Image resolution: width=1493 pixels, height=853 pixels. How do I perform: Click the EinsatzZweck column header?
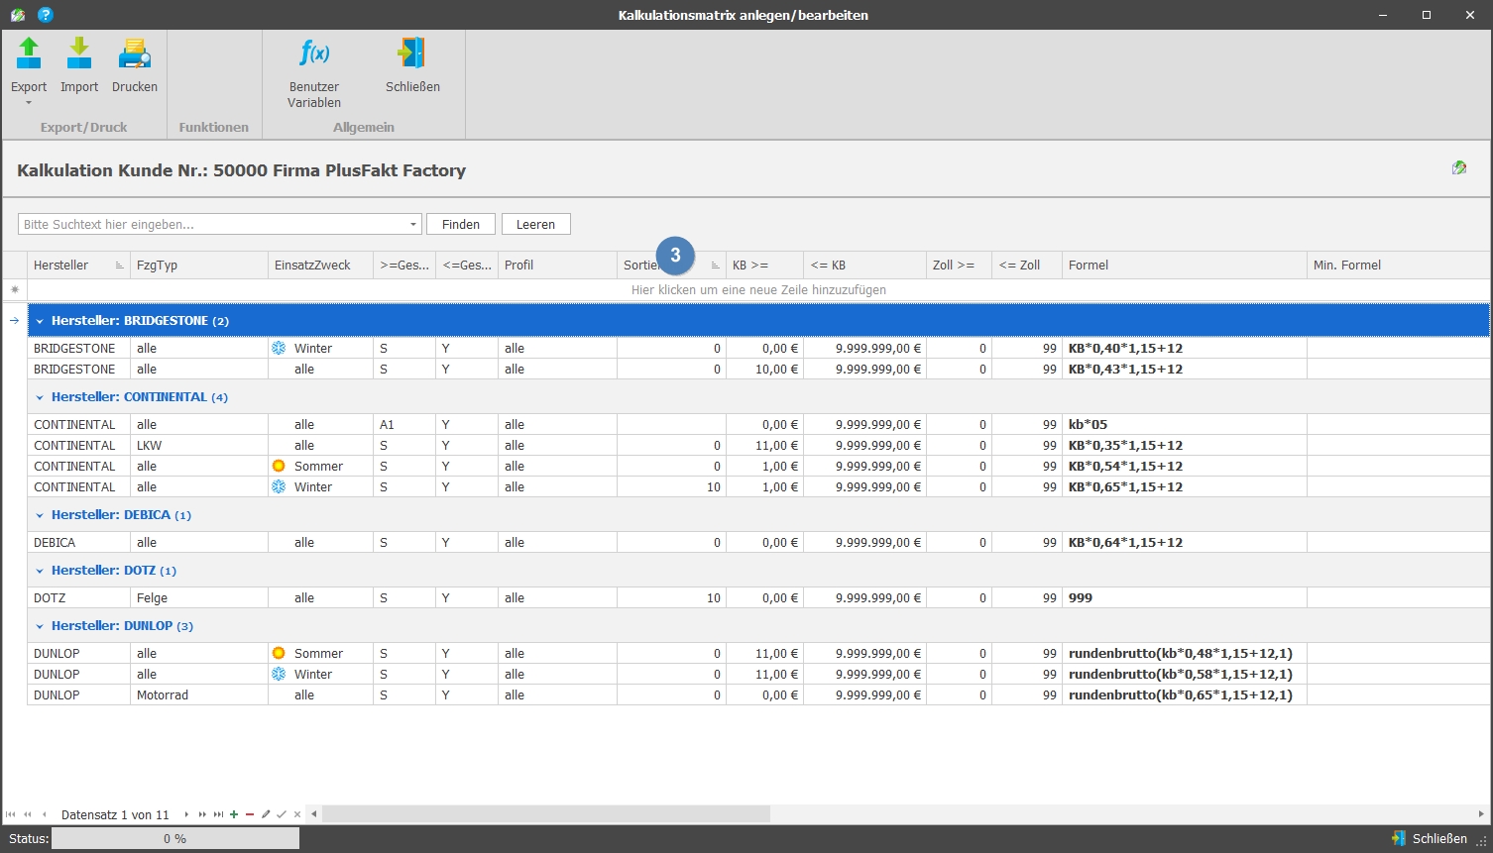coord(321,265)
